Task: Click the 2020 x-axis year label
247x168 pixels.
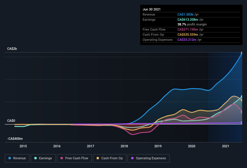Action: click(192, 146)
